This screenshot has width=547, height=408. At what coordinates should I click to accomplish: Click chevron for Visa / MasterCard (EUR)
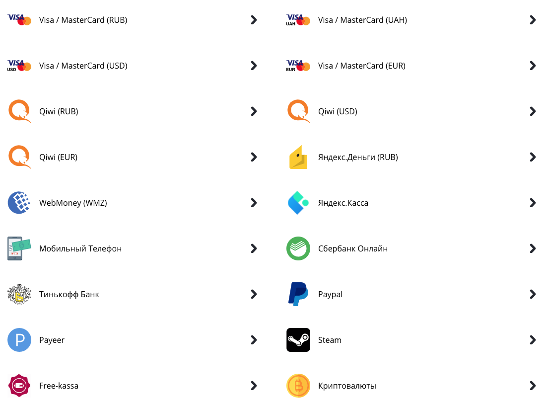pos(533,66)
